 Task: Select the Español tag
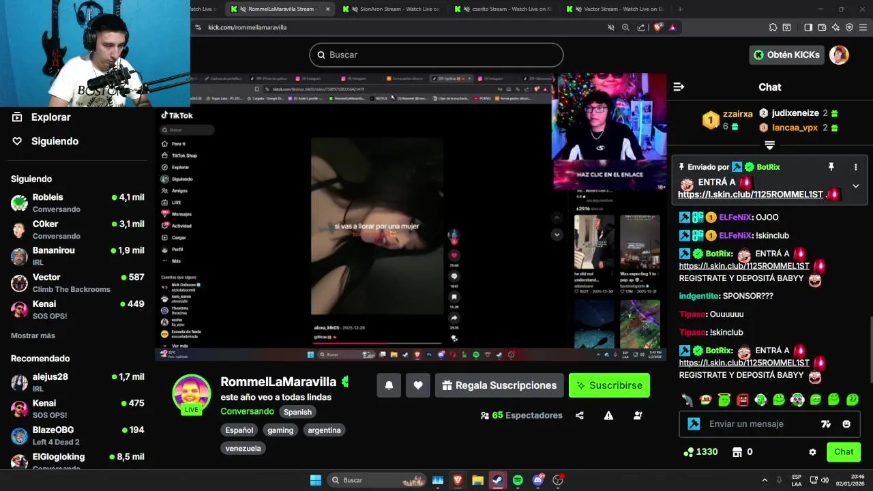pyautogui.click(x=239, y=430)
